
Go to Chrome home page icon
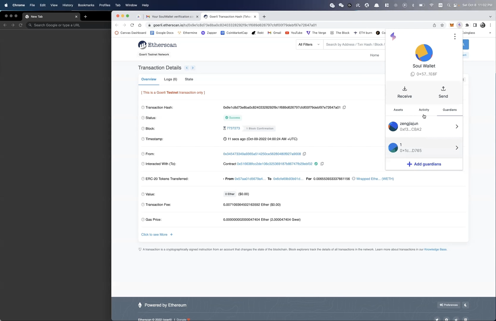point(140,25)
